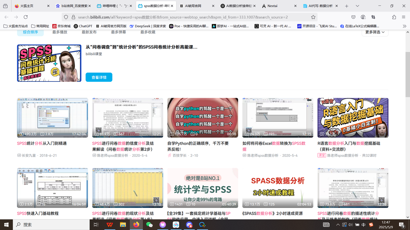Open the 如何将问卷Excel数据转换为SPSS数据 title
The width and height of the screenshot is (410, 230).
274,146
